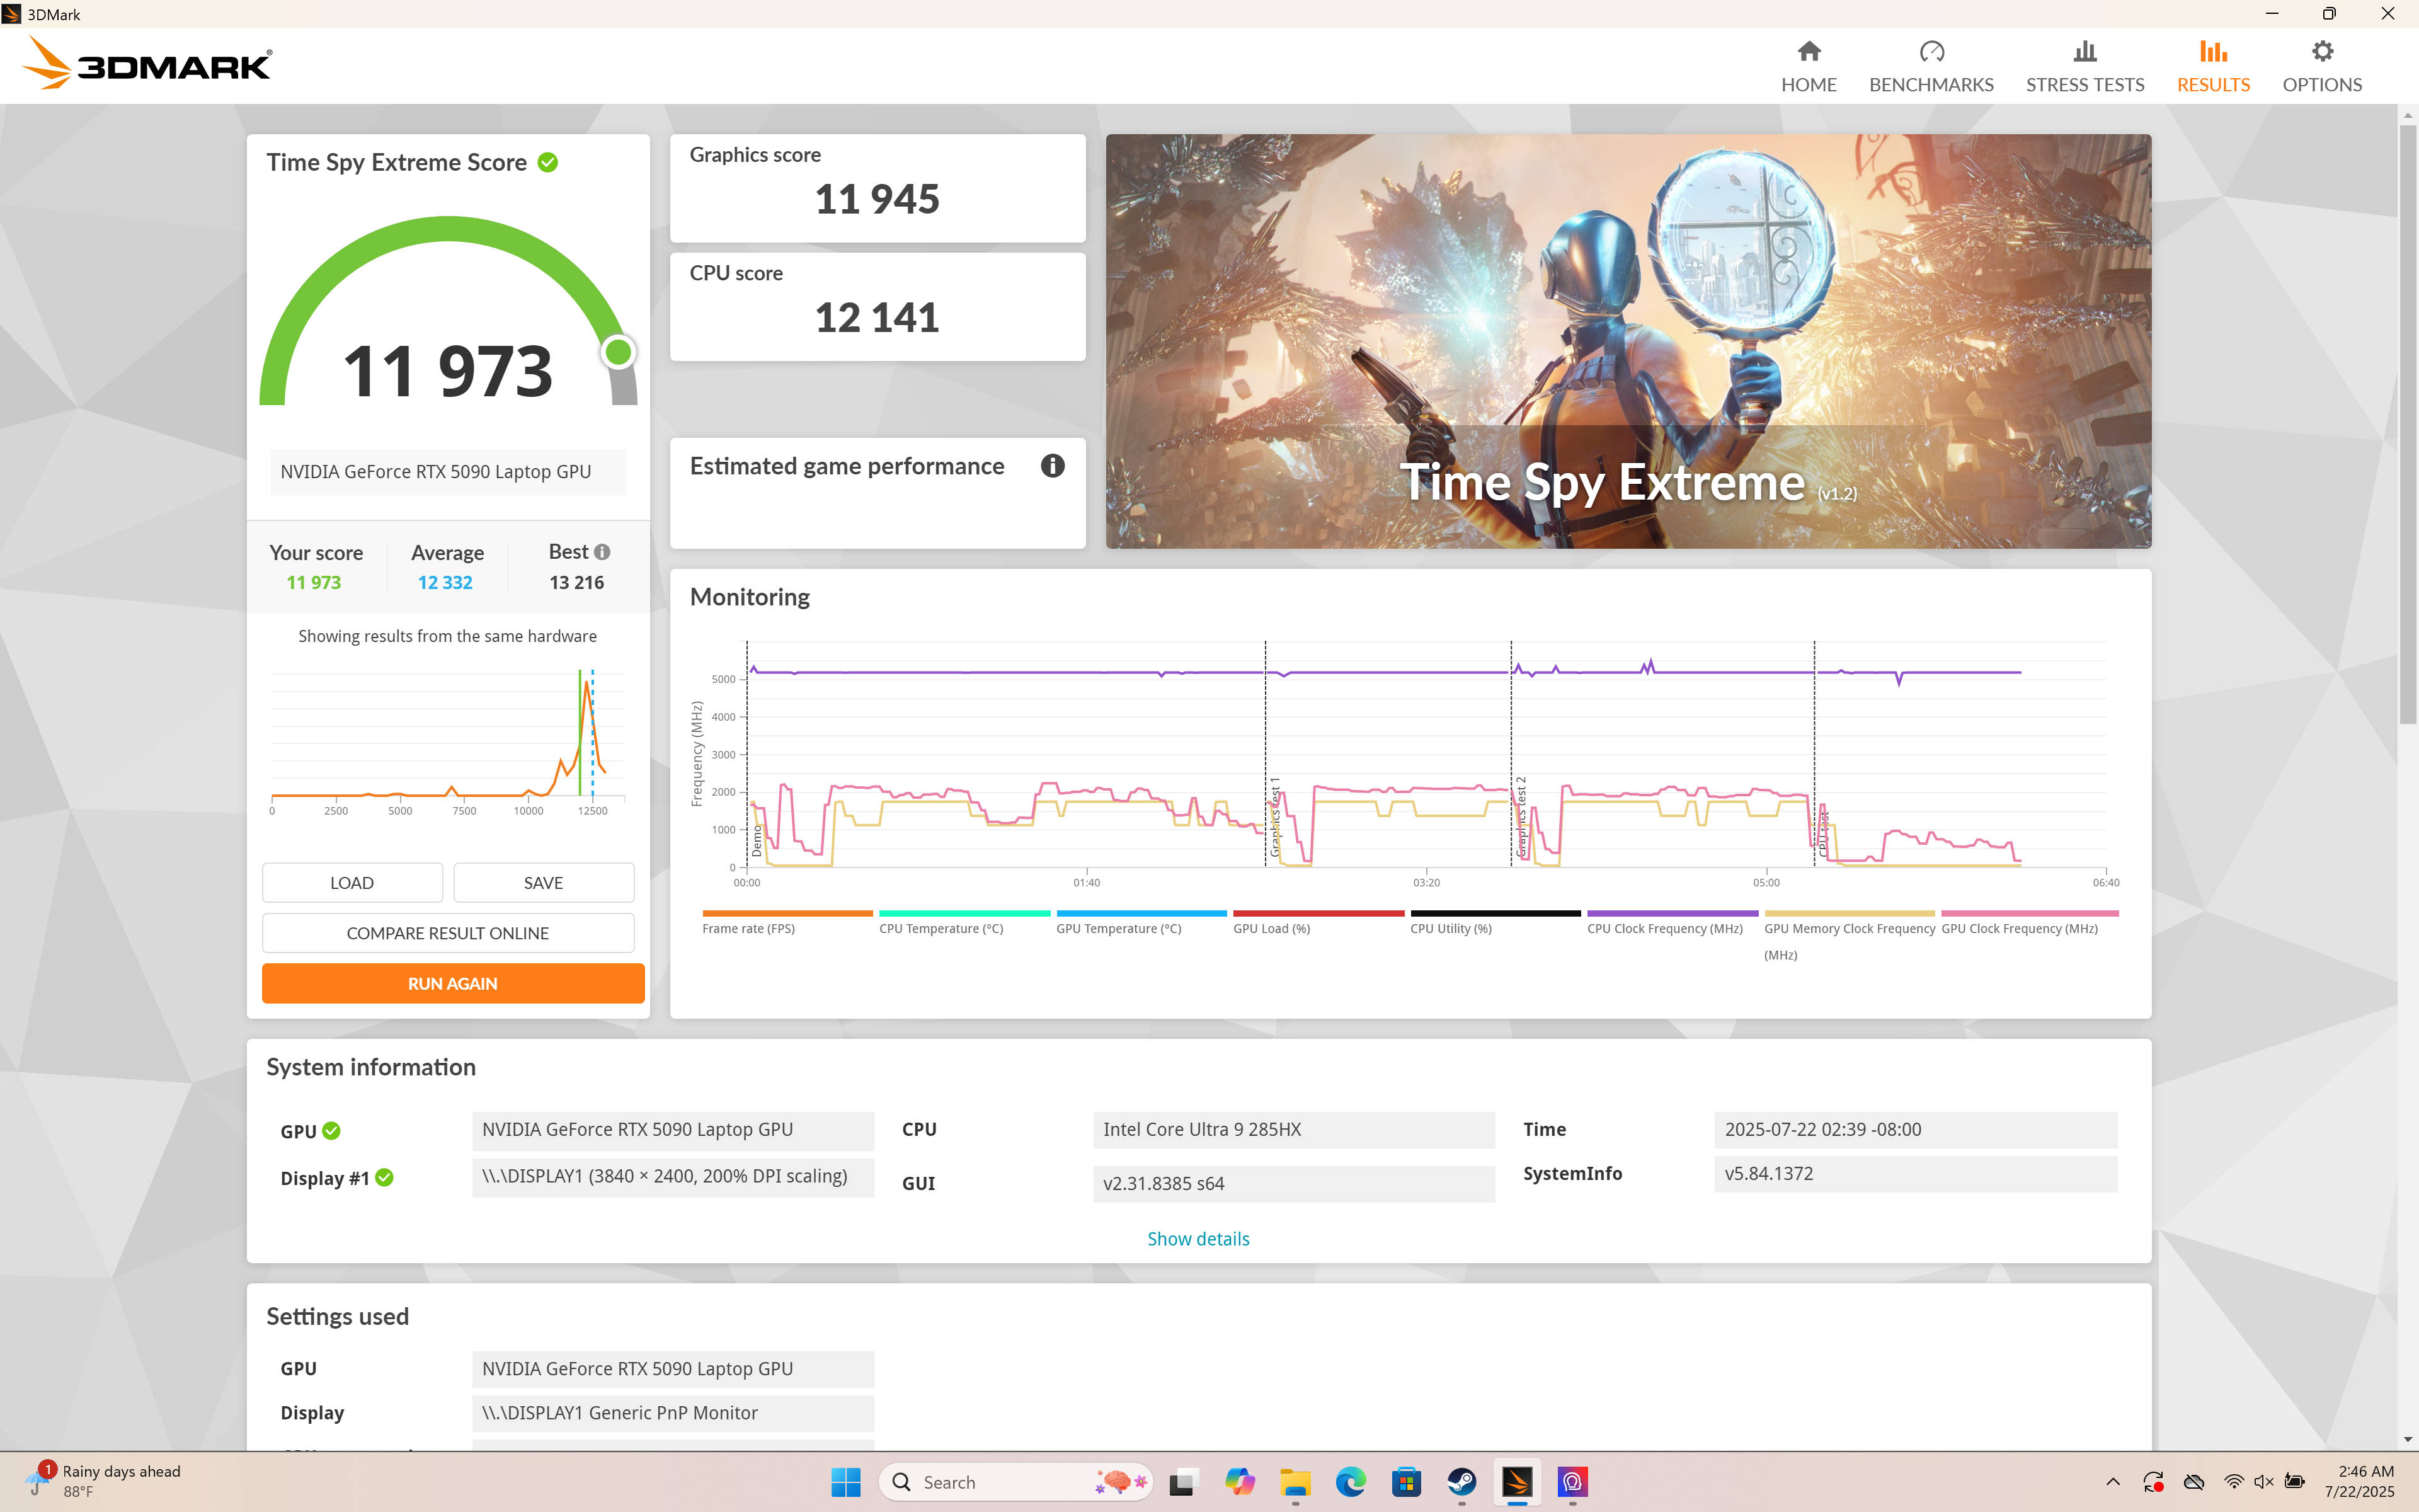Open Task View in the taskbar
This screenshot has width=2419, height=1512.
tap(1182, 1482)
